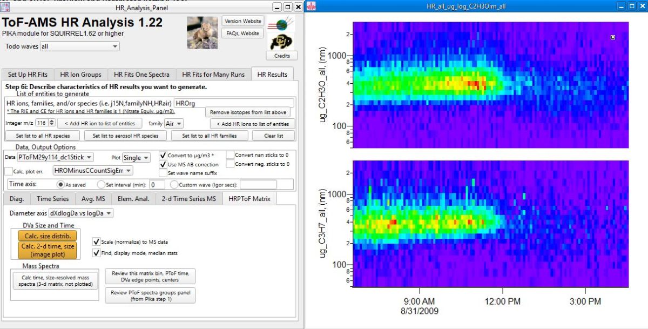The height and width of the screenshot is (329, 648).
Task: Open the Todo waves dropdown
Action: pyautogui.click(x=79, y=46)
